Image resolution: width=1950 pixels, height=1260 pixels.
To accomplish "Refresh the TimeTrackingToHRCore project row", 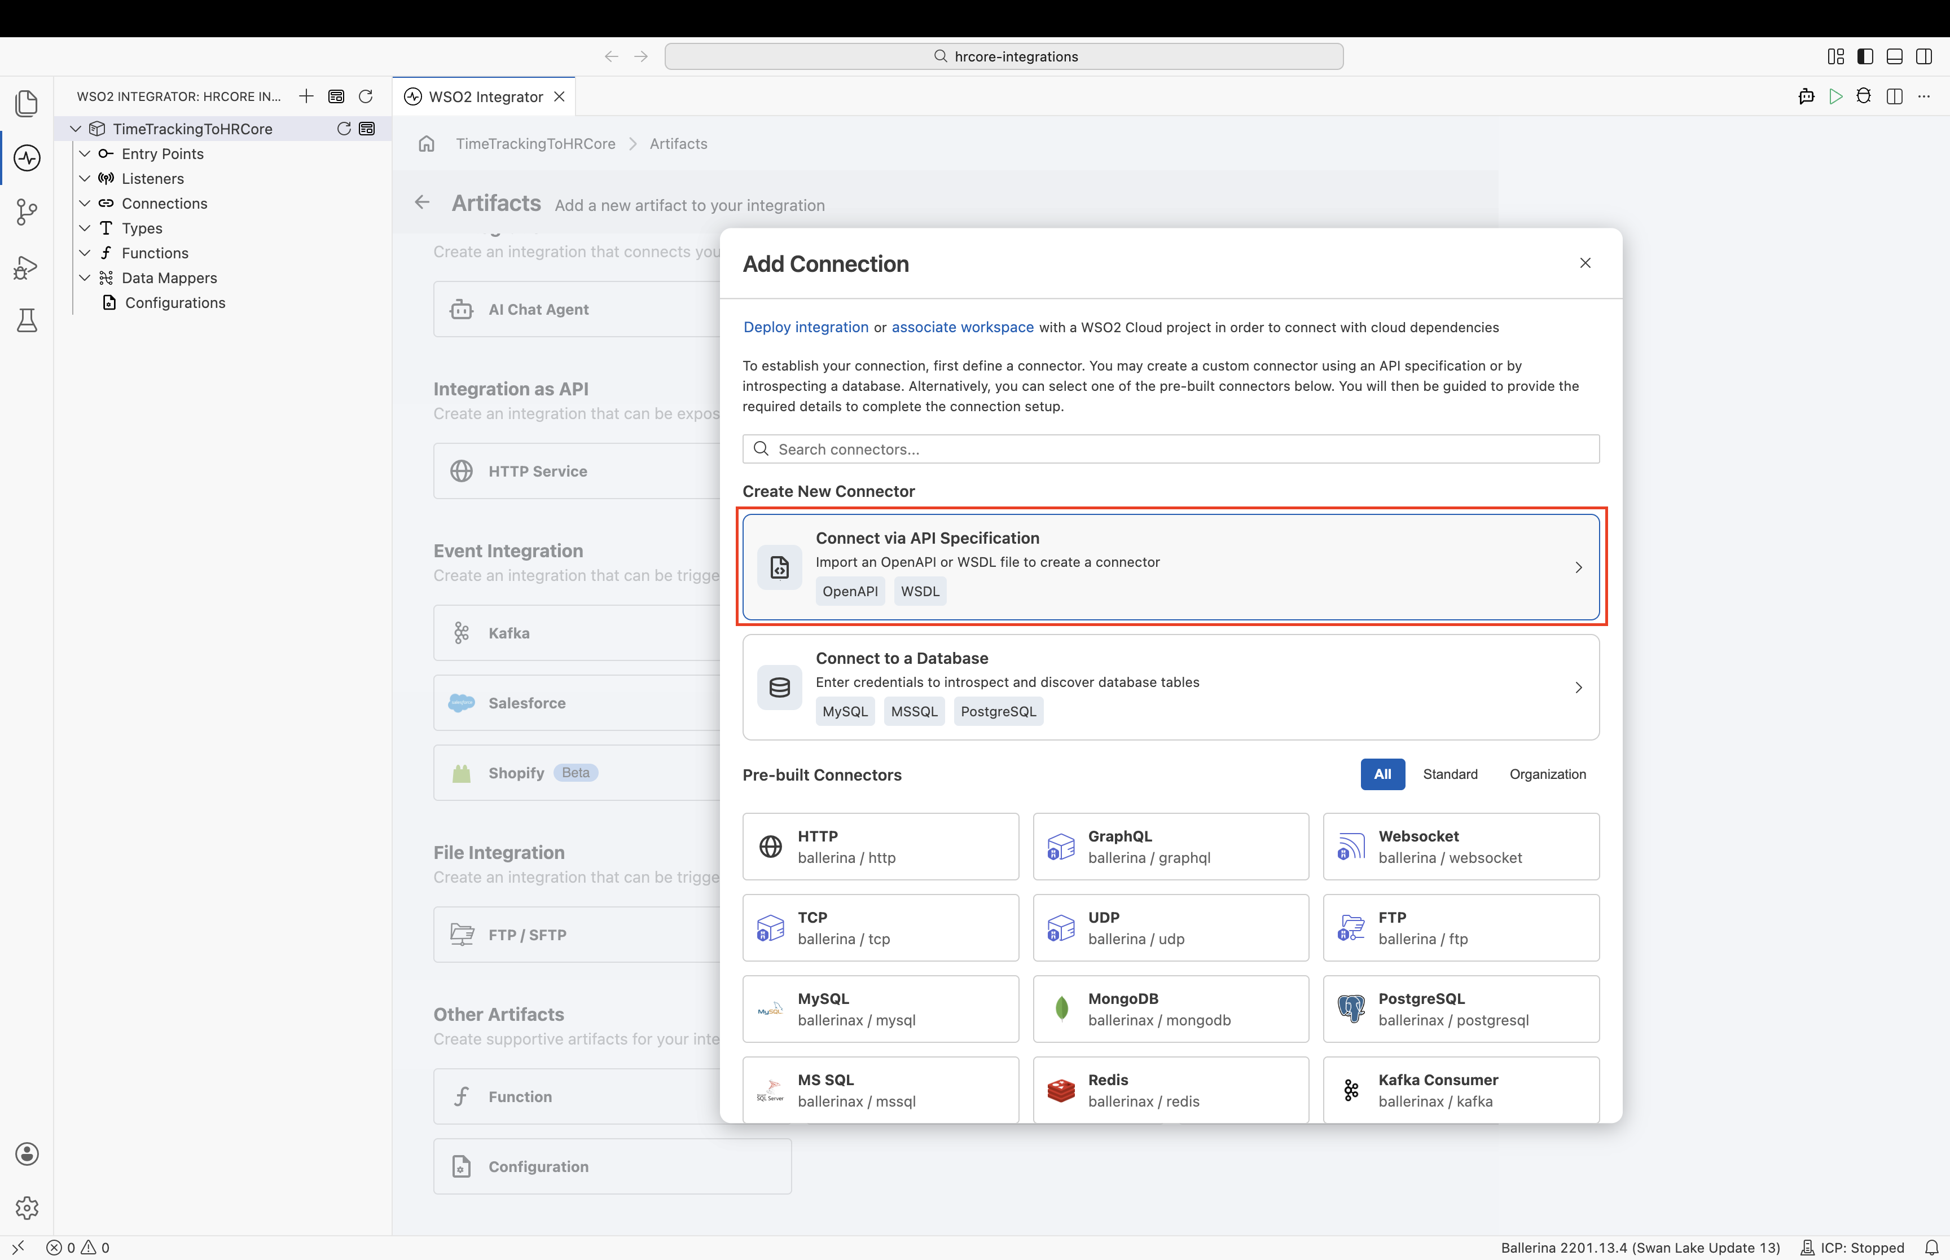I will (345, 129).
